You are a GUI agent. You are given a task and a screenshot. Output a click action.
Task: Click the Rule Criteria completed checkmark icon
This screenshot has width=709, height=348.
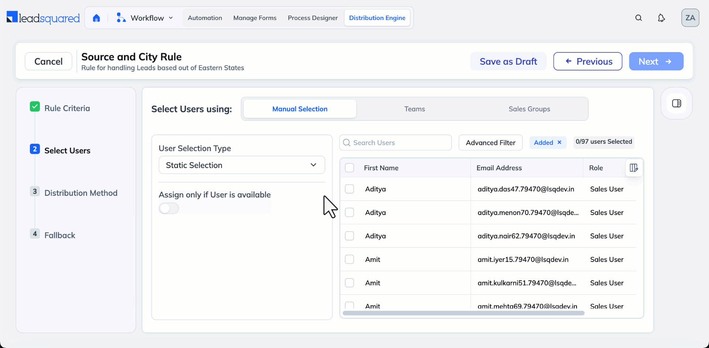[x=35, y=107]
